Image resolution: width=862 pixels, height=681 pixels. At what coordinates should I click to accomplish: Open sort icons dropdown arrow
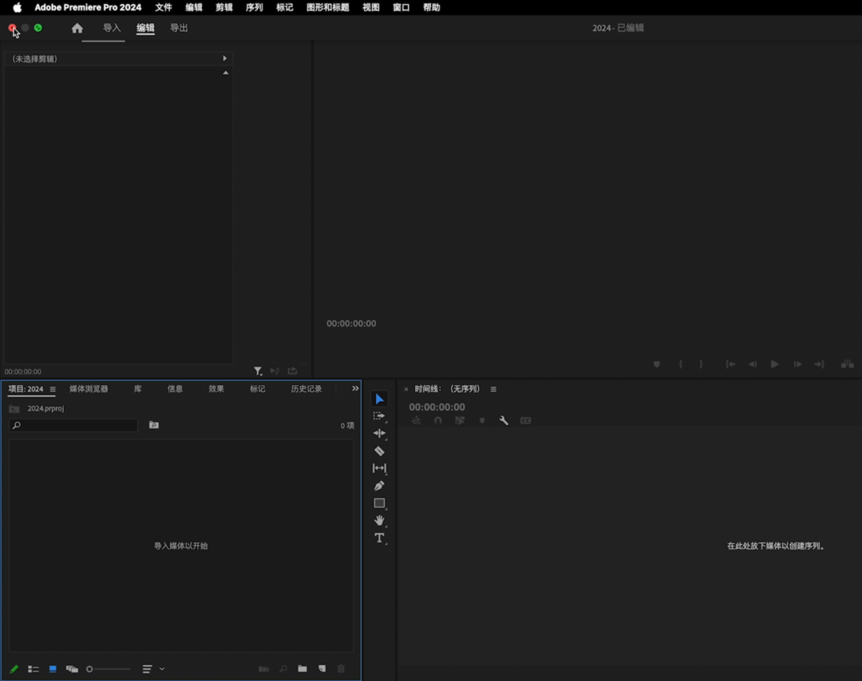[162, 669]
